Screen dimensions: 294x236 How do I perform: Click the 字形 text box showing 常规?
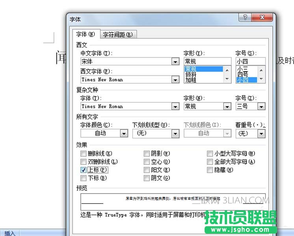point(207,61)
